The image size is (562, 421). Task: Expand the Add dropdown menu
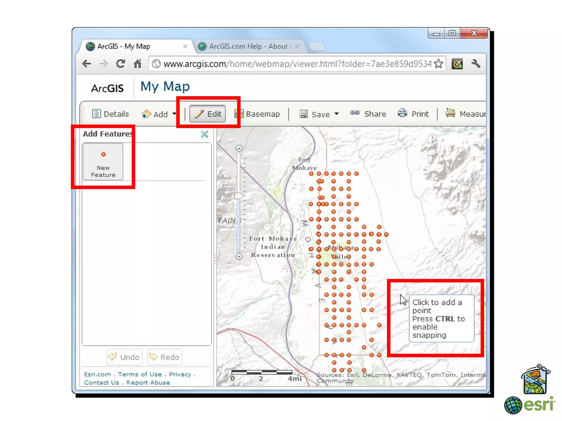pyautogui.click(x=174, y=114)
